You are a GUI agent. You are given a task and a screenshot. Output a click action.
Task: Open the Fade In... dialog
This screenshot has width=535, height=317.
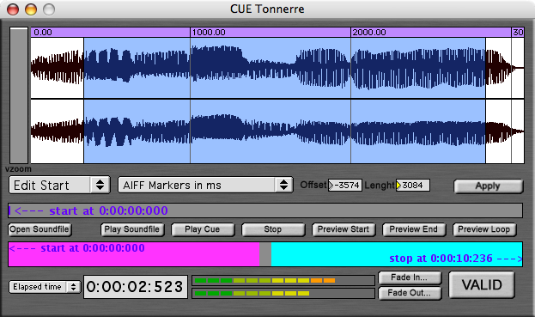(x=410, y=277)
